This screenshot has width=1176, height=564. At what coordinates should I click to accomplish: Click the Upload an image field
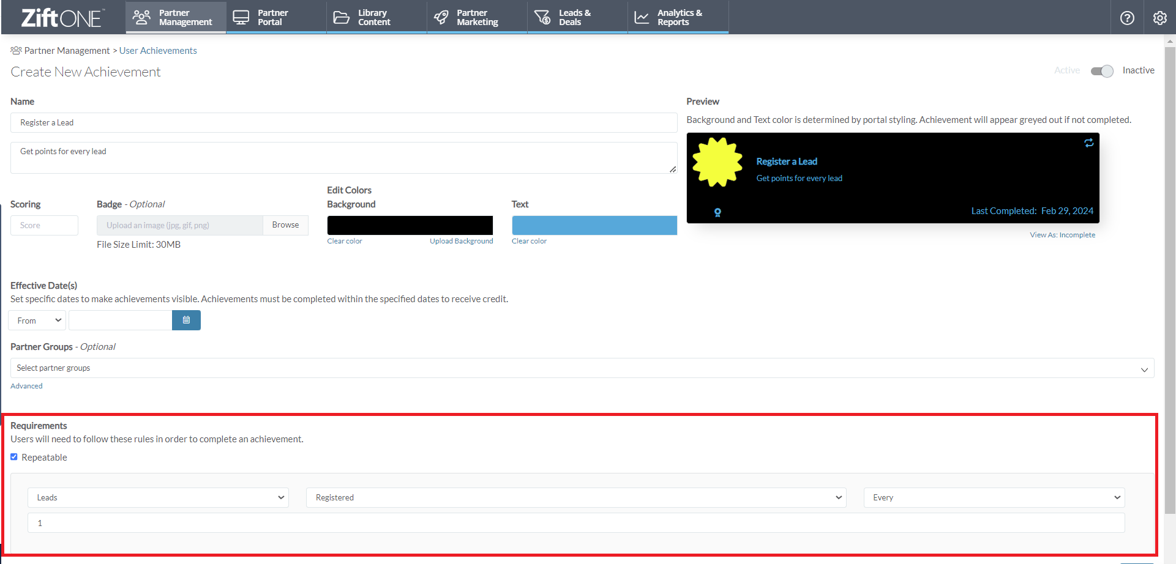coord(180,225)
